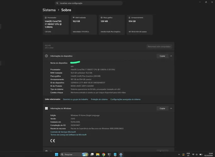Select the '19/05/2026' install date
The height and width of the screenshot is (157, 215).
(x=75, y=122)
